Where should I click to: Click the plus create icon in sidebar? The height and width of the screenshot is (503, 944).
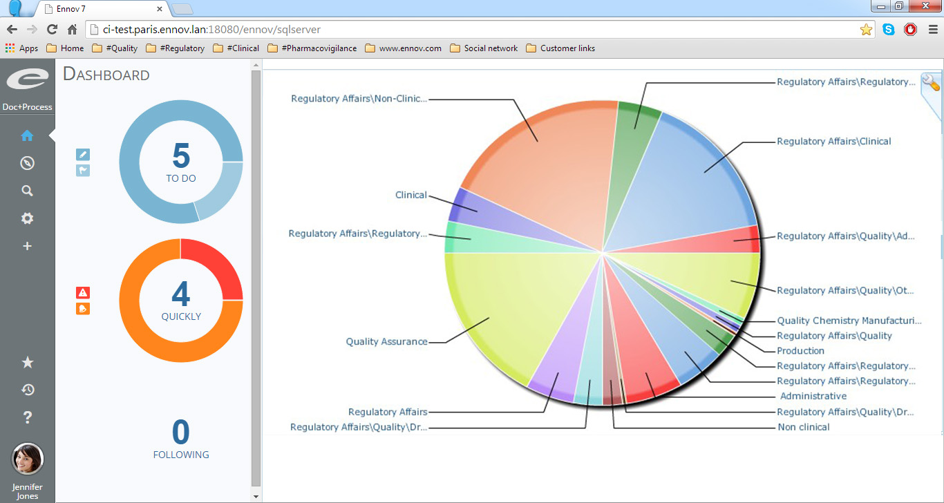tap(27, 246)
